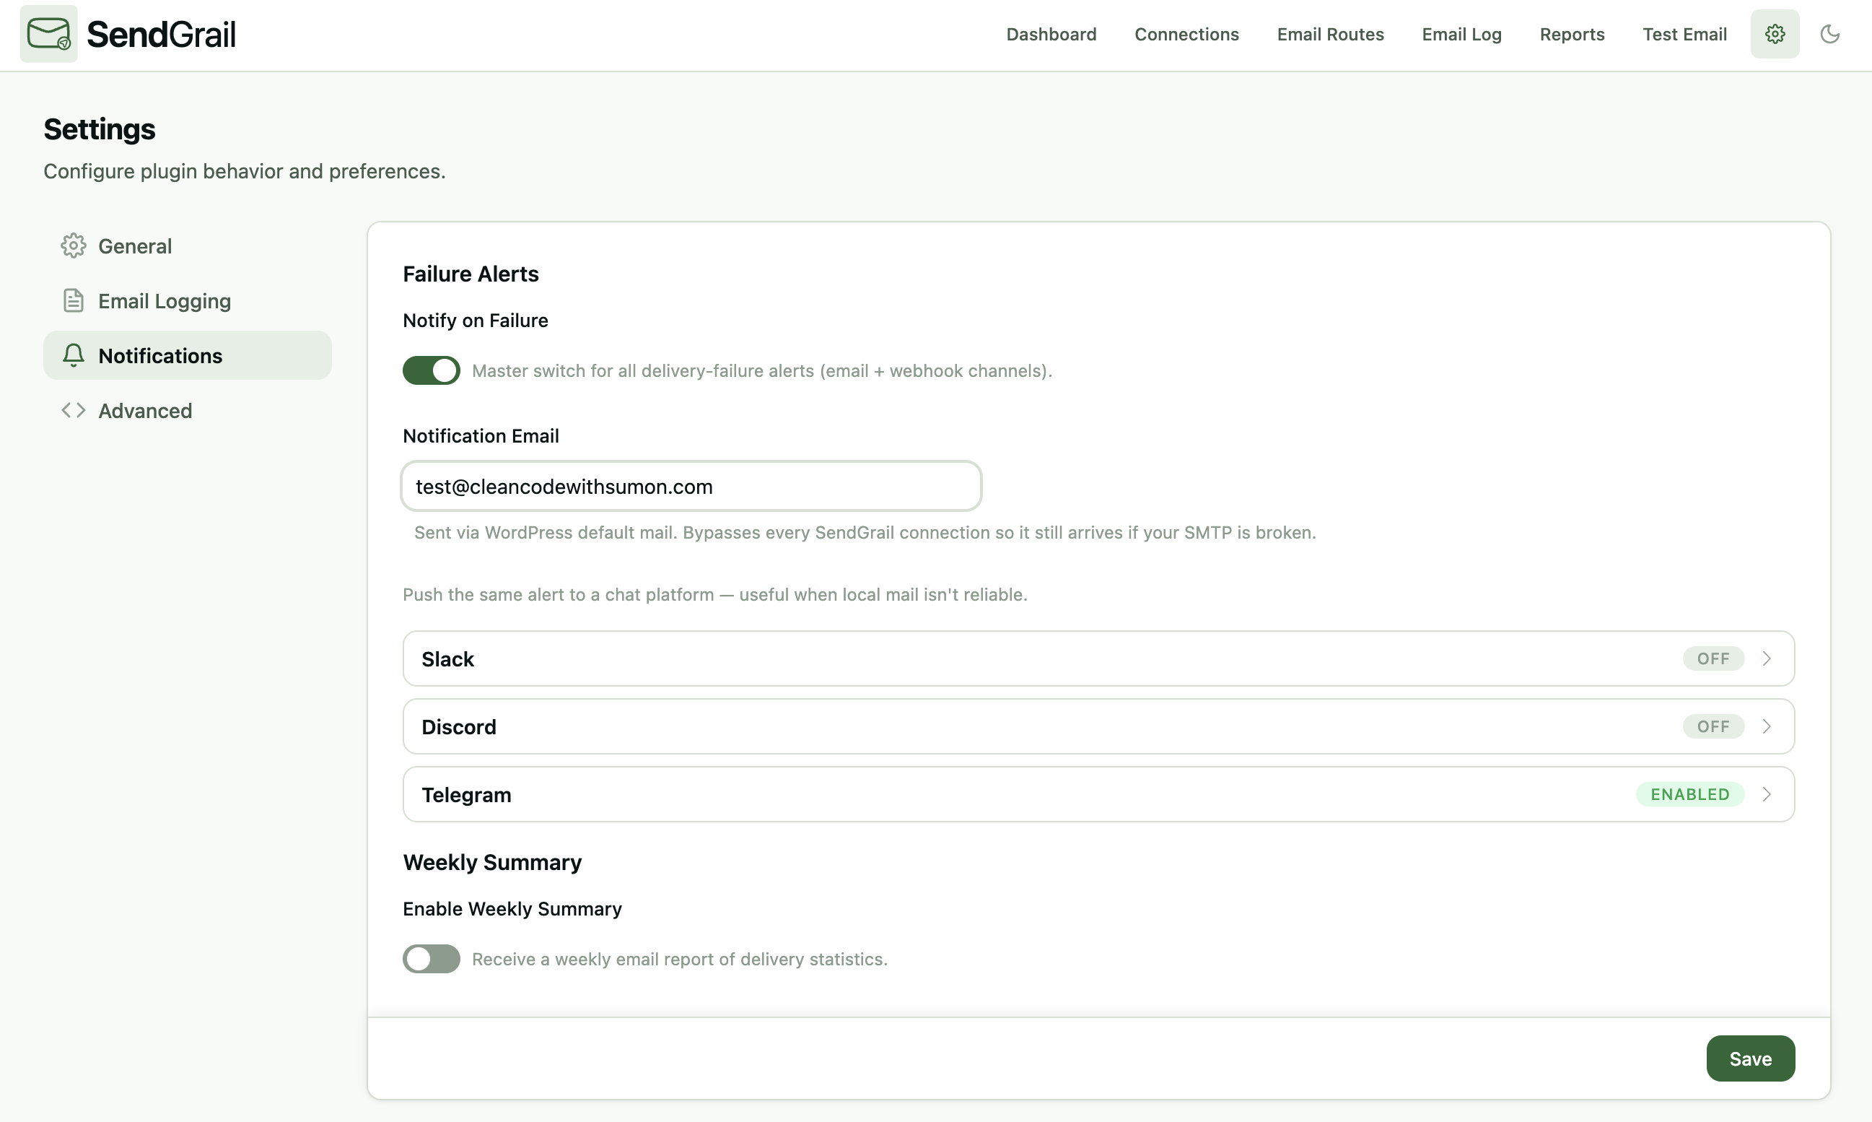Save the notification settings

(x=1749, y=1058)
